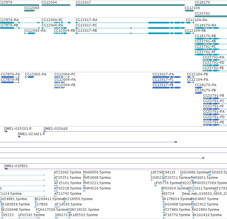This screenshot has width=227, height=219.
Task: Click clone DME1-015G01.R label
Action: [18, 129]
